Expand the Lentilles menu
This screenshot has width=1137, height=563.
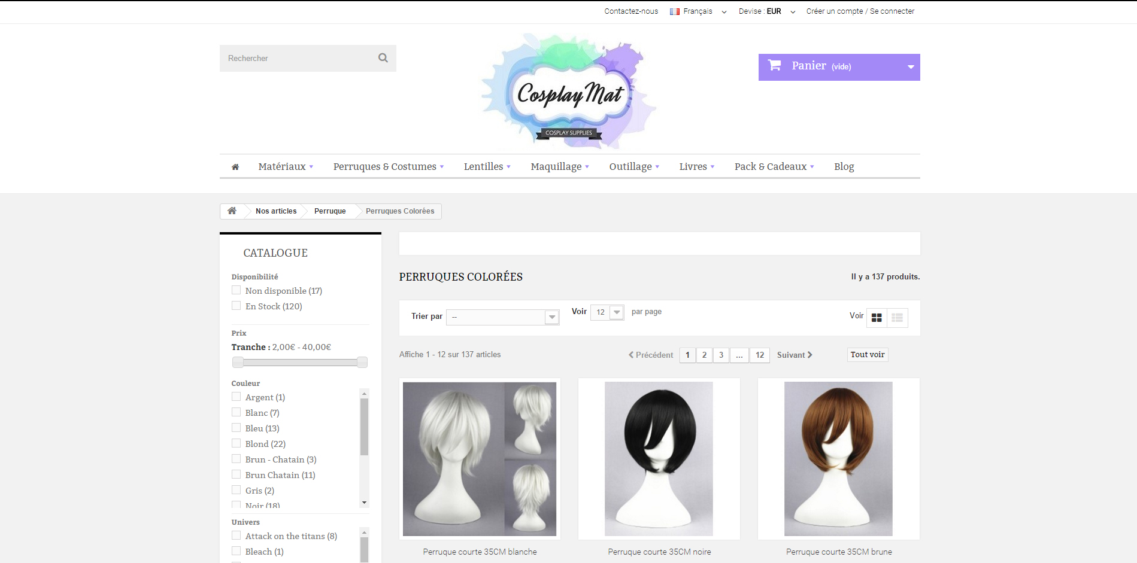coord(487,166)
